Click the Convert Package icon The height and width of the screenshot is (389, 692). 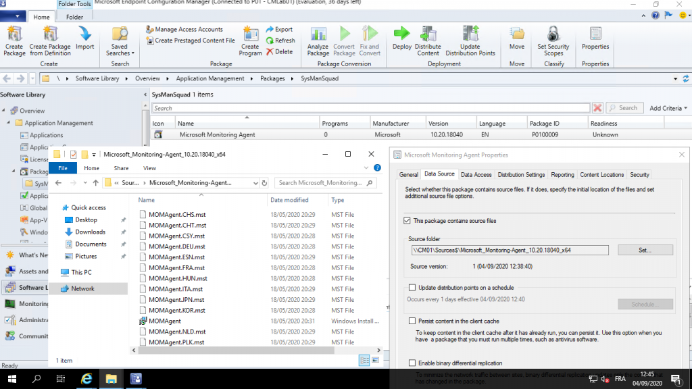344,41
